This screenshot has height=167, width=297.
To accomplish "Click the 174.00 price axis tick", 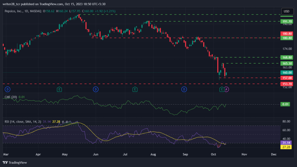I will [287, 49].
